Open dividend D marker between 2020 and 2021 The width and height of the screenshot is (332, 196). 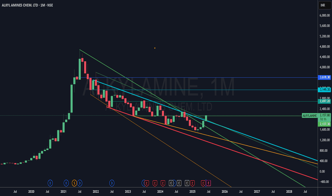pyautogui.click(x=50, y=183)
